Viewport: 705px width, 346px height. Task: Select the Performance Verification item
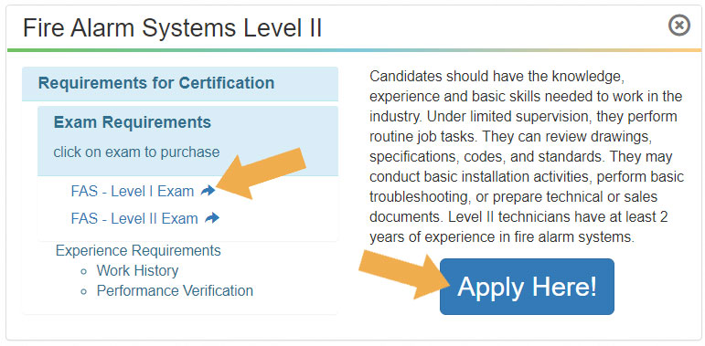click(x=175, y=291)
